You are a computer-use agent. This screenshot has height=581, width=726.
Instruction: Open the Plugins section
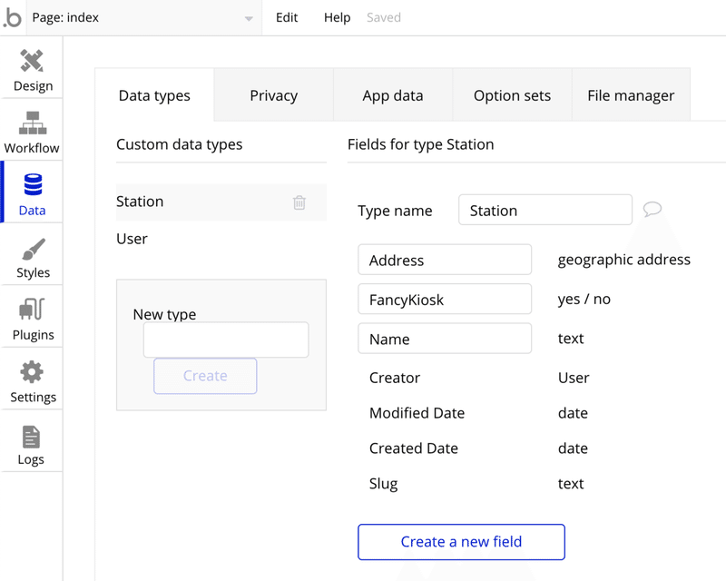tap(32, 320)
